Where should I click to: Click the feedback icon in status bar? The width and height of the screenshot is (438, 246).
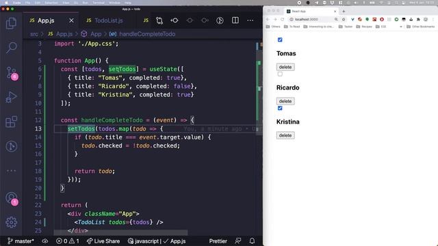point(238,241)
